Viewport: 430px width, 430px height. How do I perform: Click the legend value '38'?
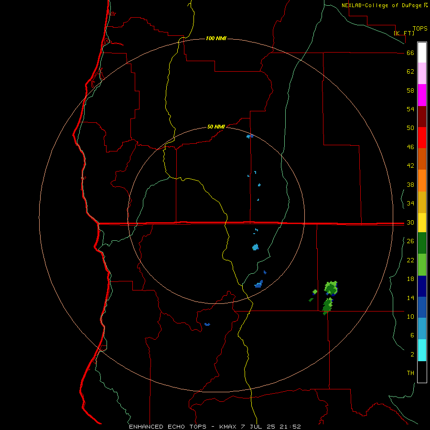pyautogui.click(x=410, y=184)
